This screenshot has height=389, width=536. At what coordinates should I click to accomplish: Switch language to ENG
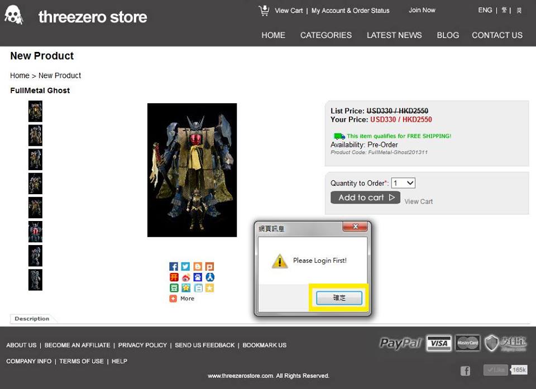[x=485, y=10]
